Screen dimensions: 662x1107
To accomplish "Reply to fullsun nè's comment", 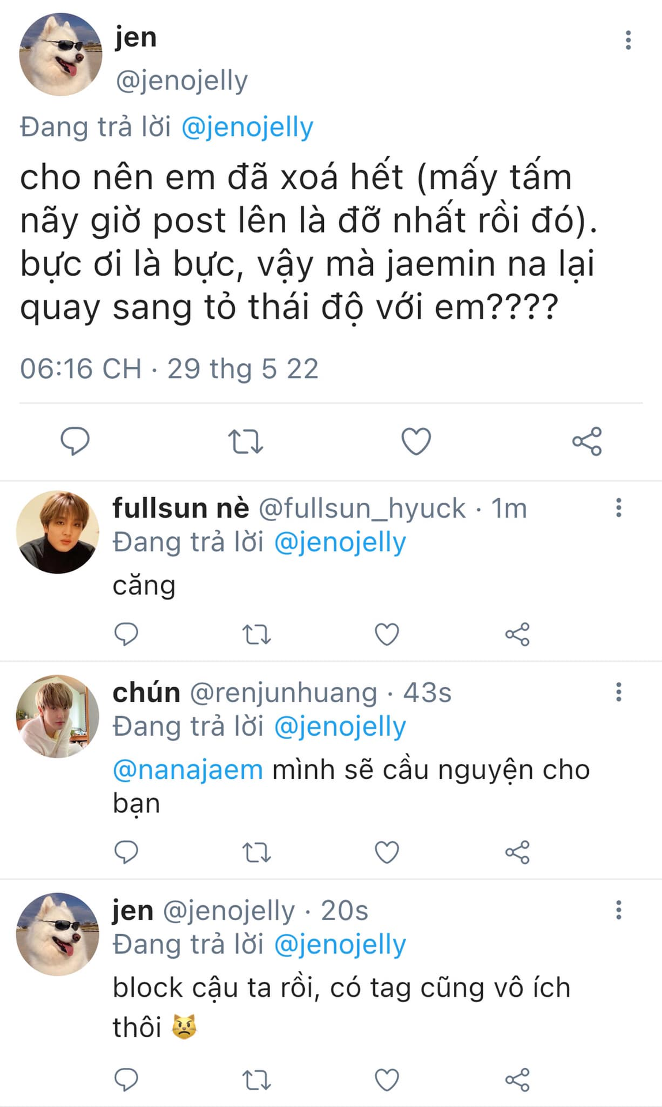I will pyautogui.click(x=126, y=634).
